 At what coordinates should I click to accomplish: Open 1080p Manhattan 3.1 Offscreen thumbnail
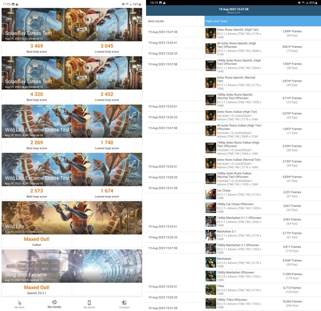tap(211, 249)
